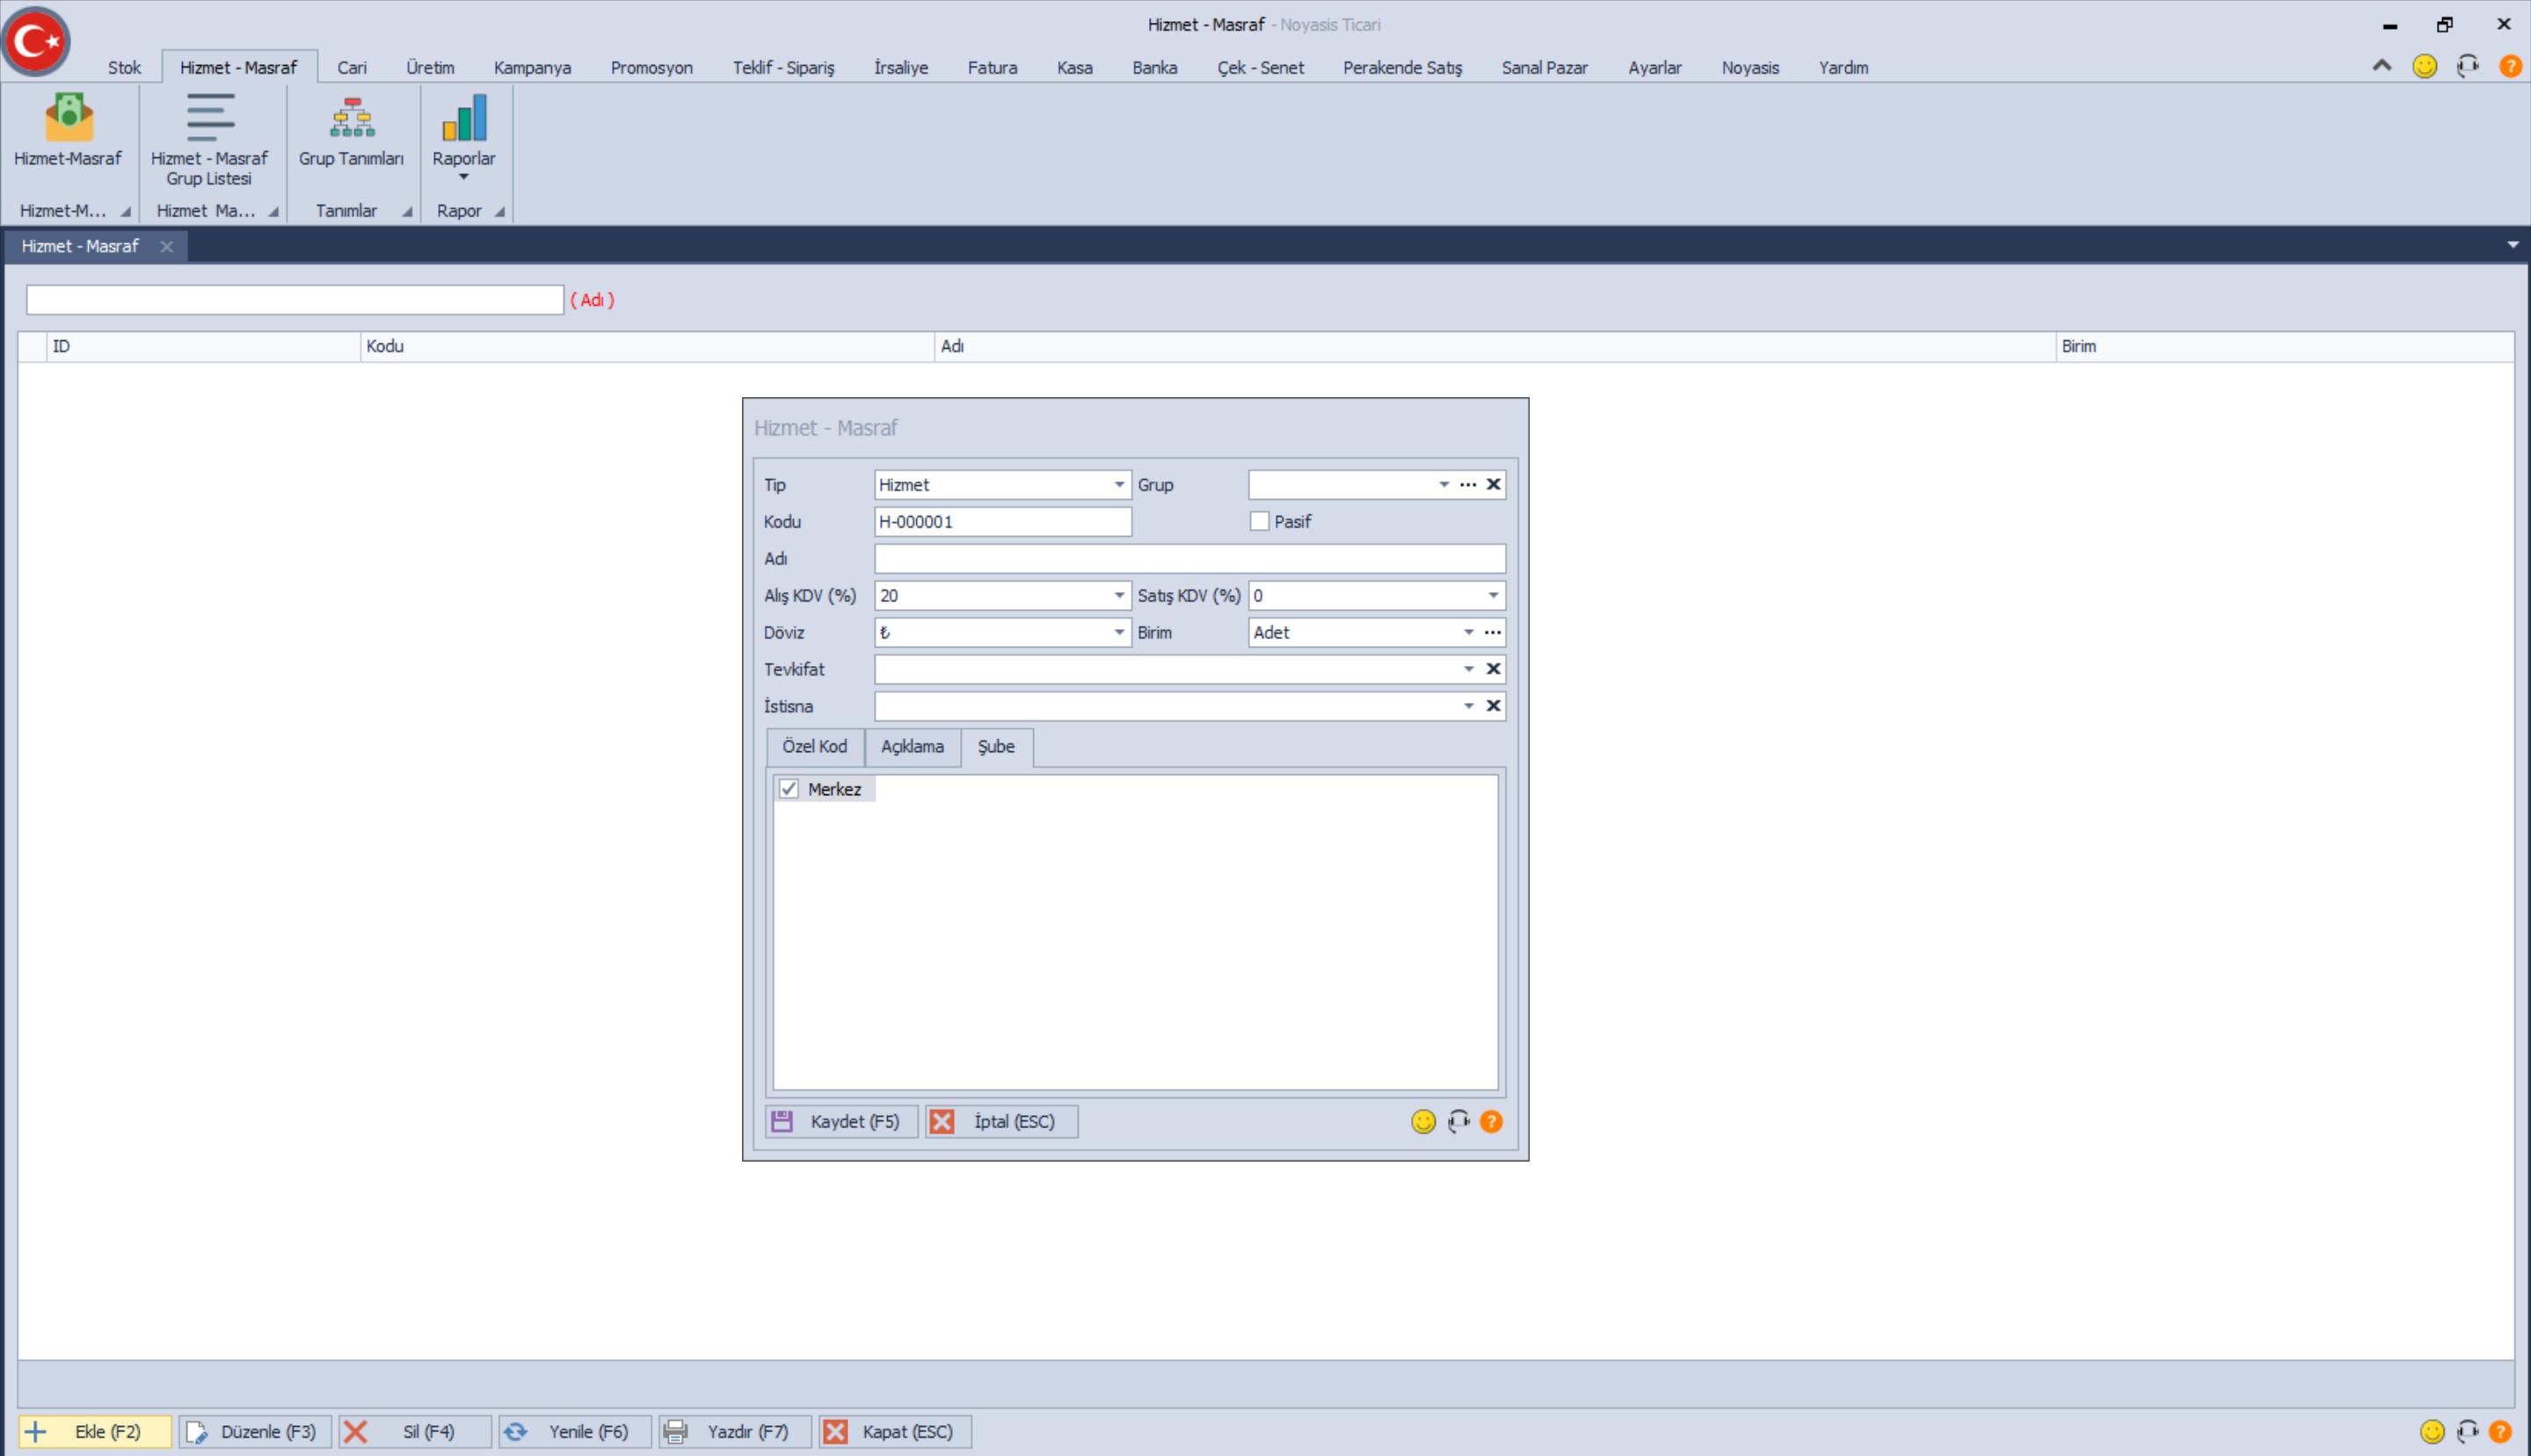
Task: Click the help icon in the bottom status bar
Action: coord(2500,1431)
